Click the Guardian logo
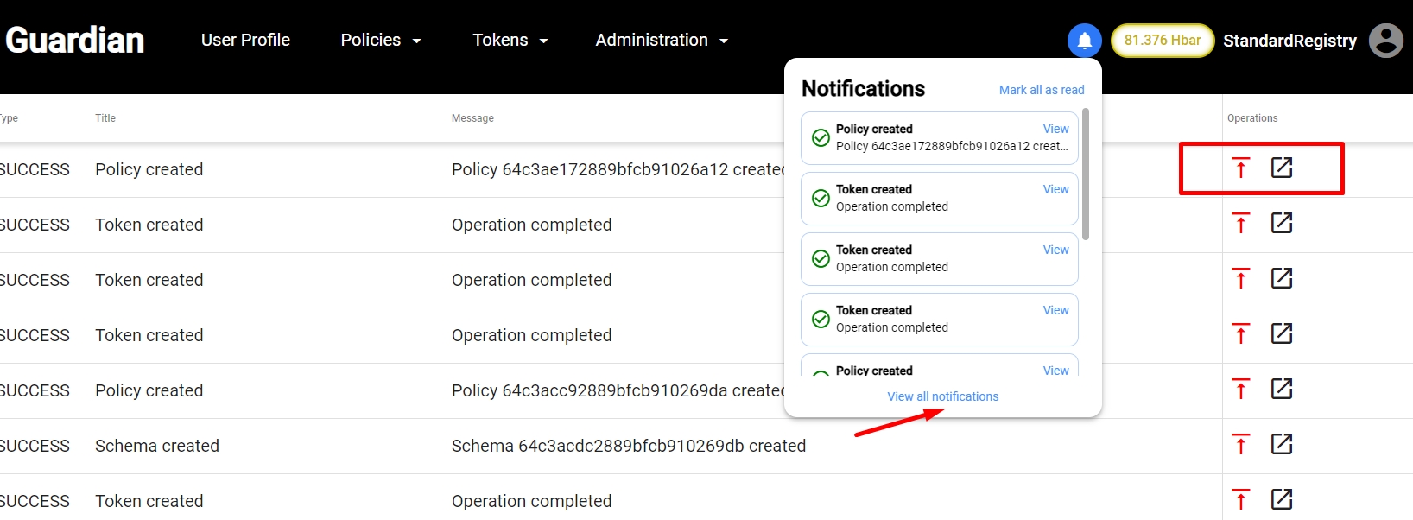 pyautogui.click(x=75, y=41)
